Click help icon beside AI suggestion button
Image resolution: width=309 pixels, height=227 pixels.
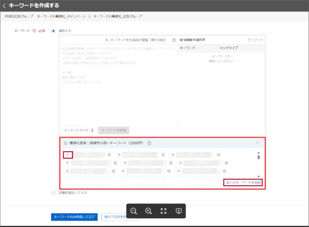pos(174,40)
